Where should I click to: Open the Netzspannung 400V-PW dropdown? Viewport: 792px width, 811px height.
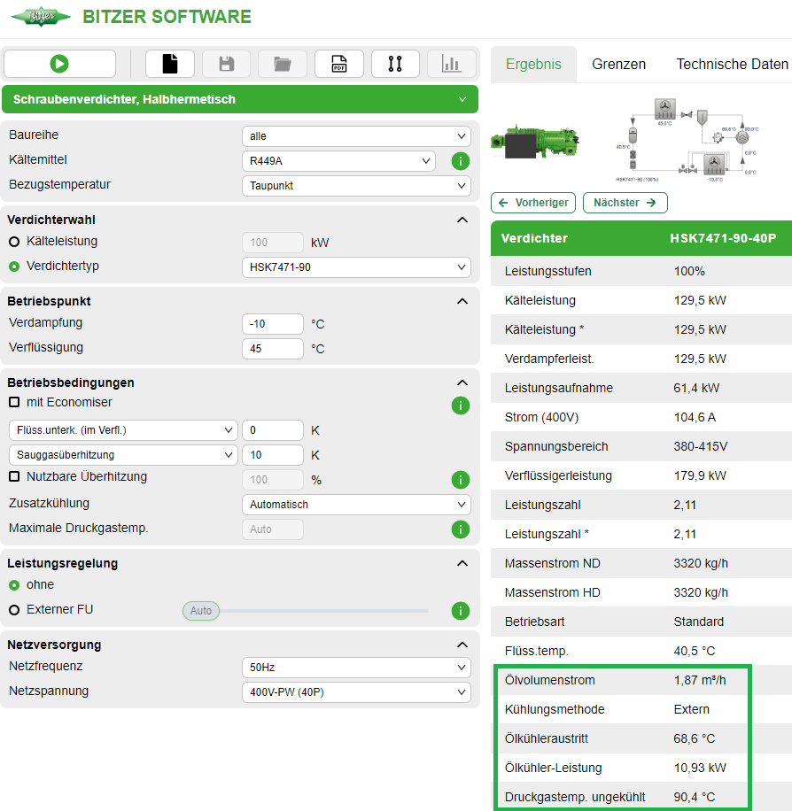pyautogui.click(x=355, y=692)
